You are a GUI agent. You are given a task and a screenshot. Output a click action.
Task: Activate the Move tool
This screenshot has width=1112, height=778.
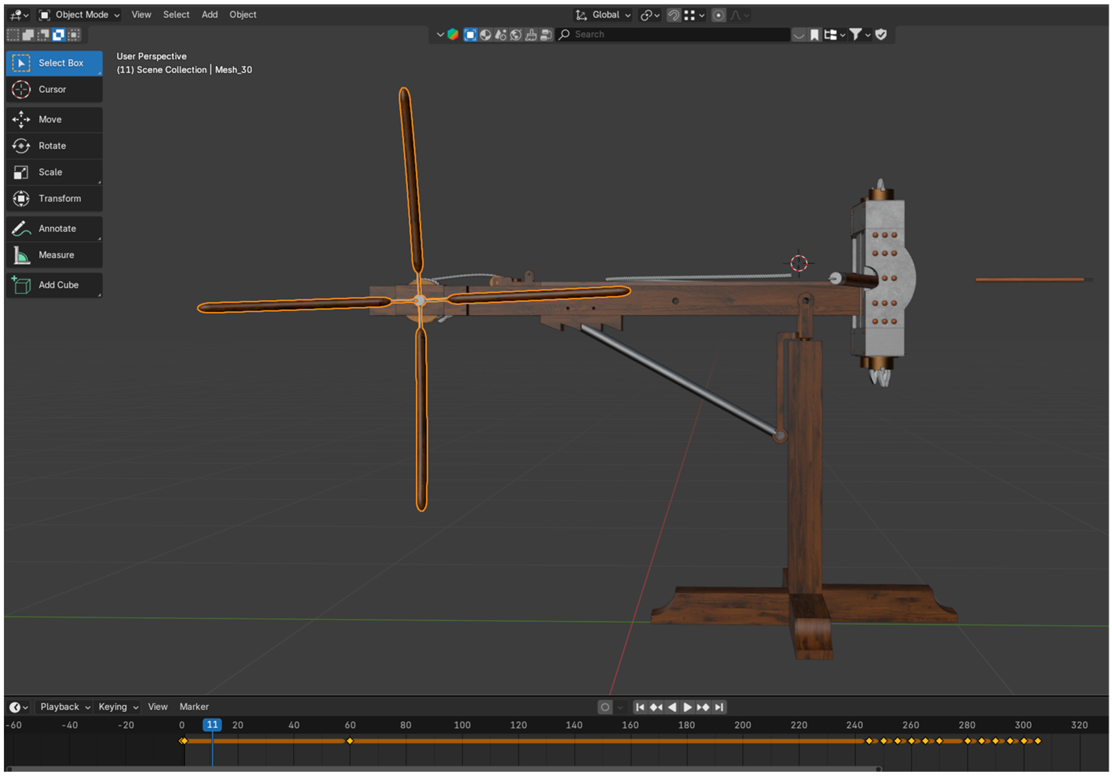pyautogui.click(x=53, y=120)
